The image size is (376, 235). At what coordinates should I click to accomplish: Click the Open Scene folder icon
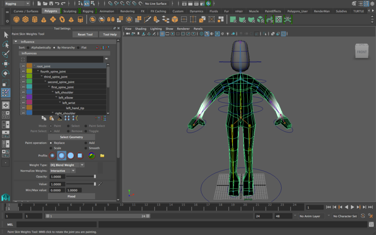pos(45,3)
